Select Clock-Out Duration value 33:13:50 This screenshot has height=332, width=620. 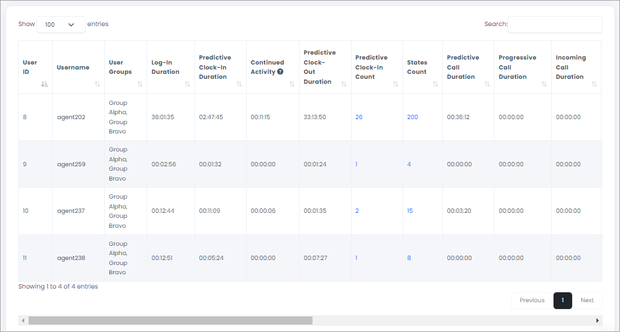pos(315,117)
